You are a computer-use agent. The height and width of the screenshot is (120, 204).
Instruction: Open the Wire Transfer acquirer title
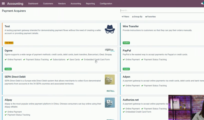point(131,26)
